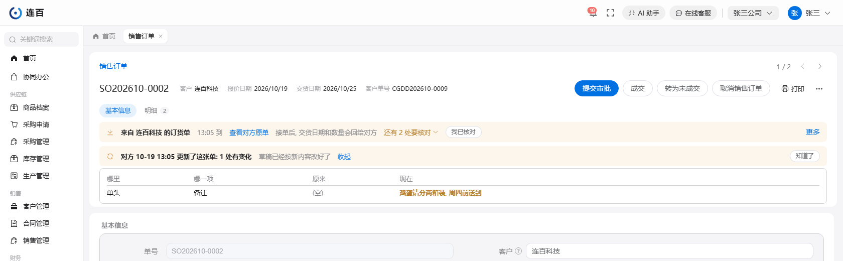Open the more actions ellipsis menu

819,88
